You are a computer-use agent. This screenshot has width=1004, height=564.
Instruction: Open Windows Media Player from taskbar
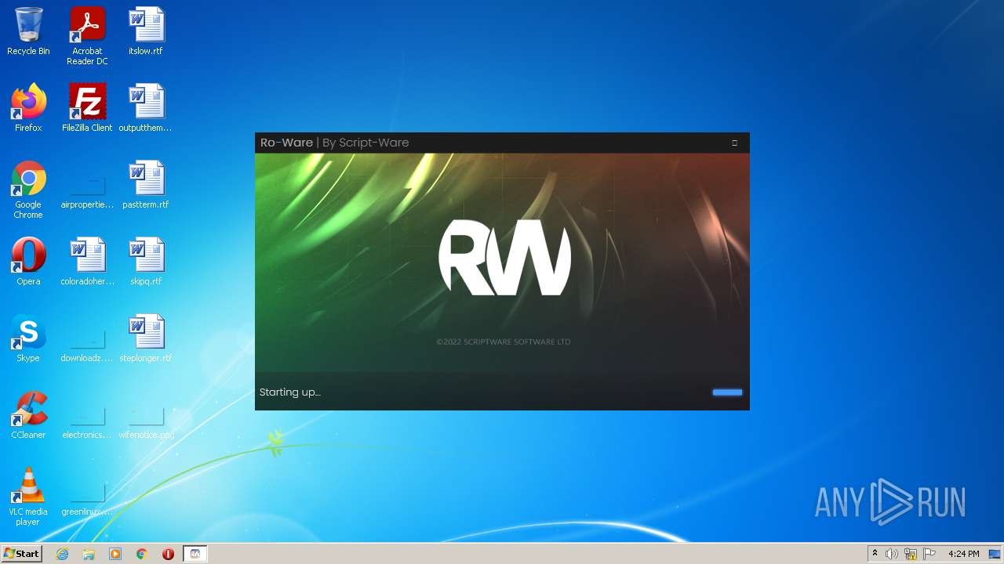click(115, 554)
